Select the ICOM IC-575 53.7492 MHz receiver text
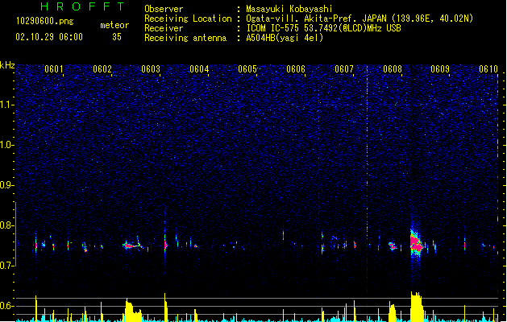507x322 pixels. pyautogui.click(x=324, y=28)
